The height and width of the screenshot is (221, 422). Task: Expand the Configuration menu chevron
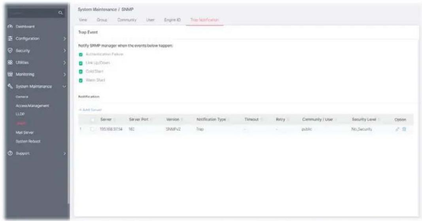(x=64, y=39)
